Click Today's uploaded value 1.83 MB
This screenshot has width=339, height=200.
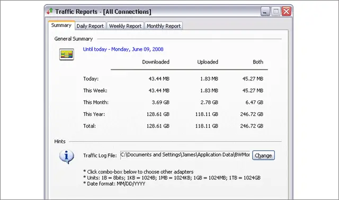point(209,79)
